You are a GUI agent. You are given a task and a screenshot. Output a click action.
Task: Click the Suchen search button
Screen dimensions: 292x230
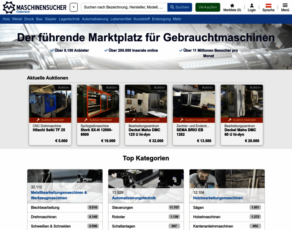click(180, 7)
